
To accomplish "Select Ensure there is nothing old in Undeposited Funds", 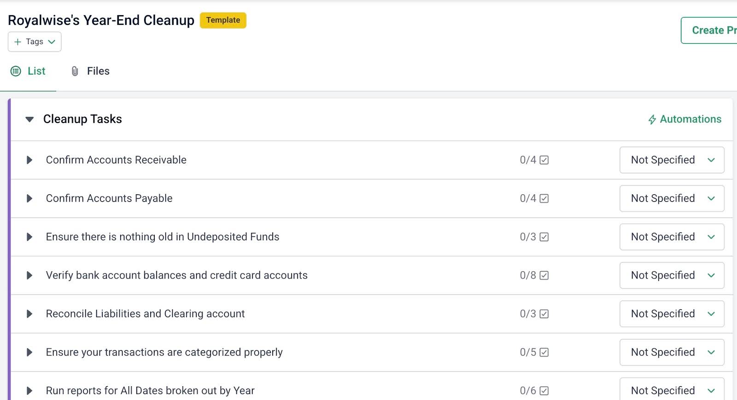I will coord(163,237).
